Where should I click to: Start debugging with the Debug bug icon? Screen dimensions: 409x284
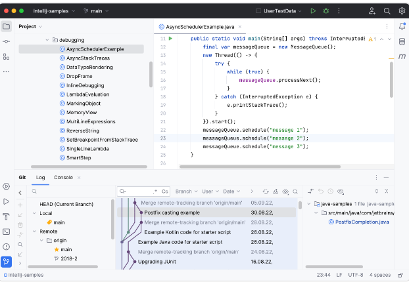click(x=325, y=11)
